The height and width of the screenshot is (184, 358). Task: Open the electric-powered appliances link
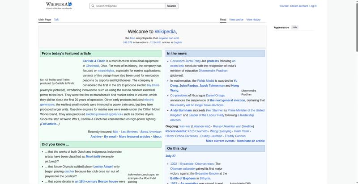point(104,114)
